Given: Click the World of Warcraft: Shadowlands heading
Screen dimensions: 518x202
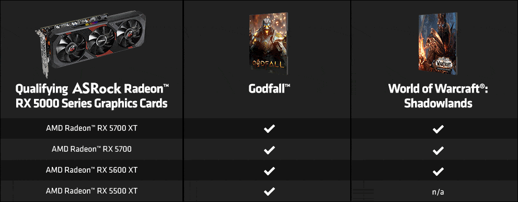Looking at the screenshot, I should point(438,96).
